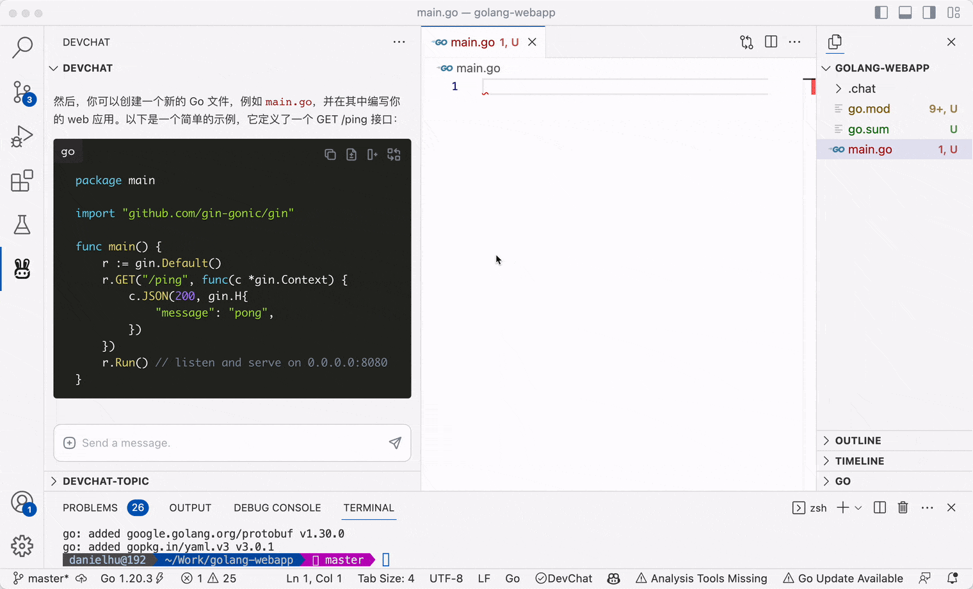
Task: Insert the Go snippet into a new file
Action: click(351, 154)
